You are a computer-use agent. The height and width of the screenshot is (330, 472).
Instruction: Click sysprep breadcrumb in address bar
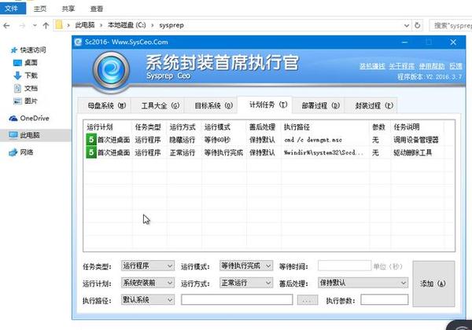click(x=171, y=25)
